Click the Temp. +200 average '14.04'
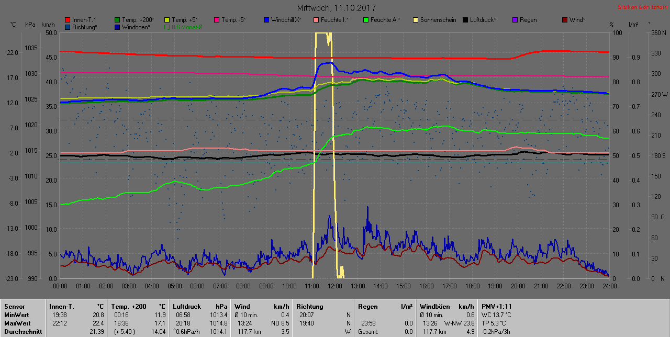 (158, 331)
